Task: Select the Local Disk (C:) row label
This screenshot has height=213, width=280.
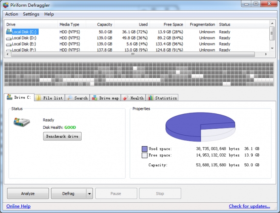Action: click(24, 32)
